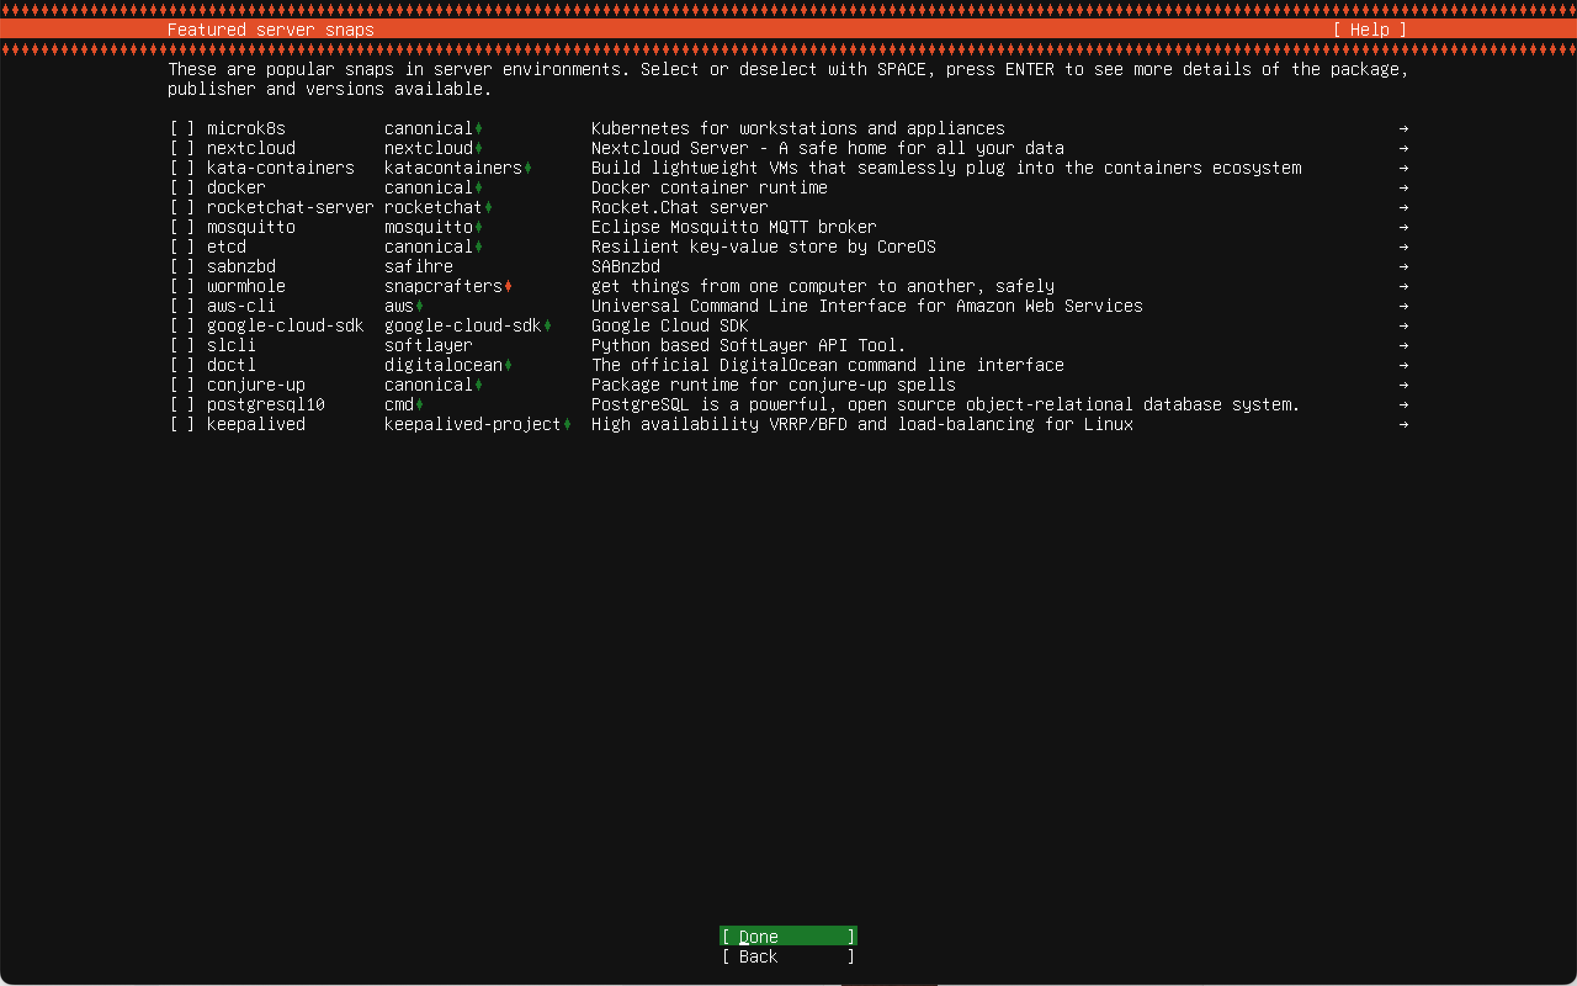
Task: Click snap name 'keepalived'
Action: click(x=256, y=425)
